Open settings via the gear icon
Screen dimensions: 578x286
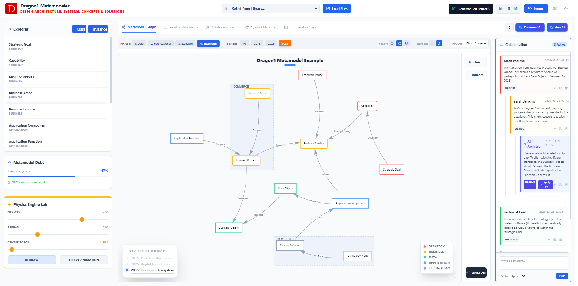(555, 9)
